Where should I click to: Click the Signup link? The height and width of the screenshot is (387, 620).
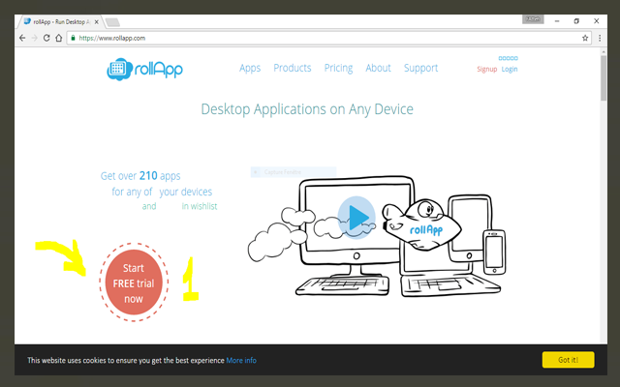coord(486,69)
